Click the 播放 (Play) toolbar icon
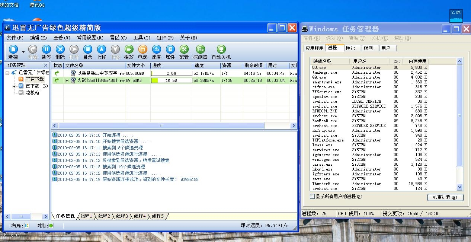 (129, 50)
